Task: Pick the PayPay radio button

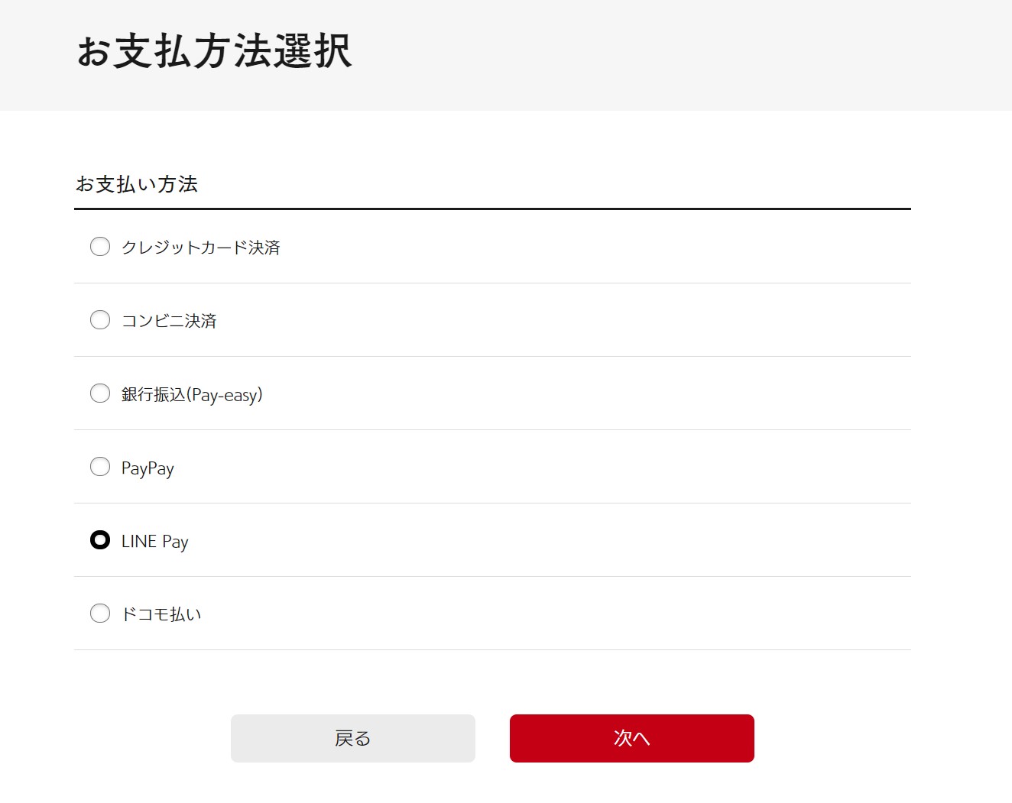Action: [x=100, y=467]
